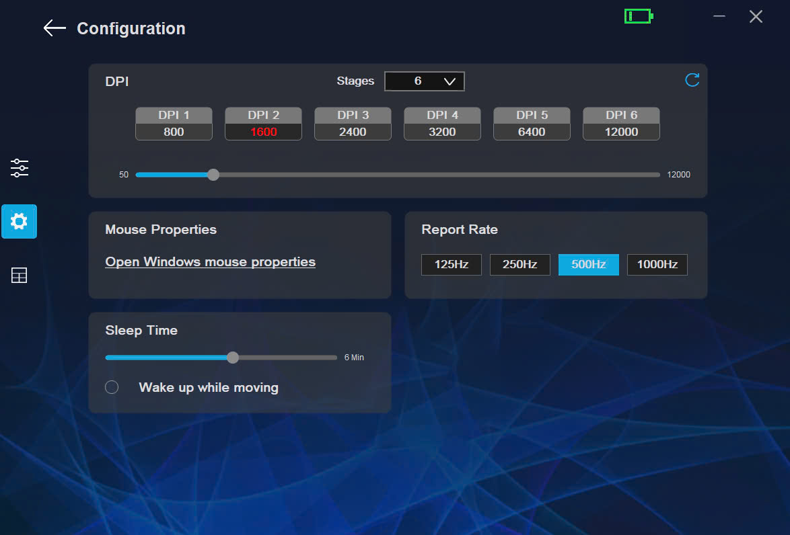Open Windows mouse properties link

[210, 262]
